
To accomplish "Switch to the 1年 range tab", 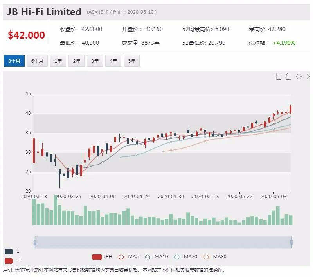I will click(58, 61).
